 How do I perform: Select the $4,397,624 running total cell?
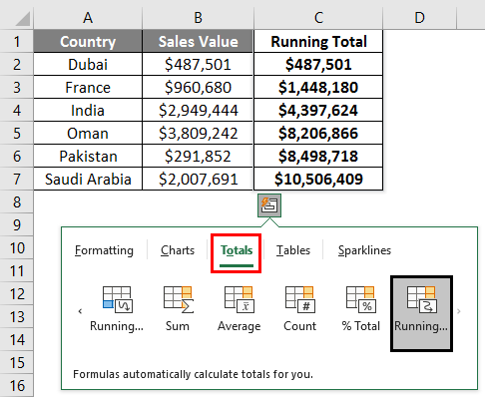pos(318,110)
